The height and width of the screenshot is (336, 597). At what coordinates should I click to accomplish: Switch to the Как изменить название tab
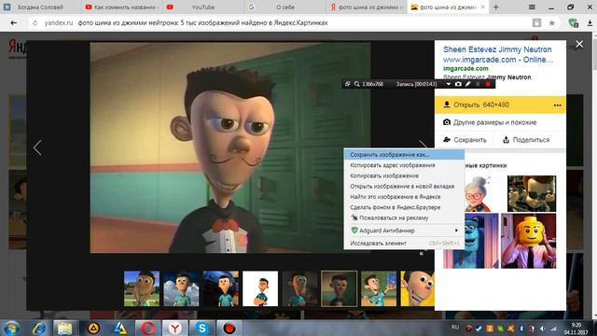121,7
